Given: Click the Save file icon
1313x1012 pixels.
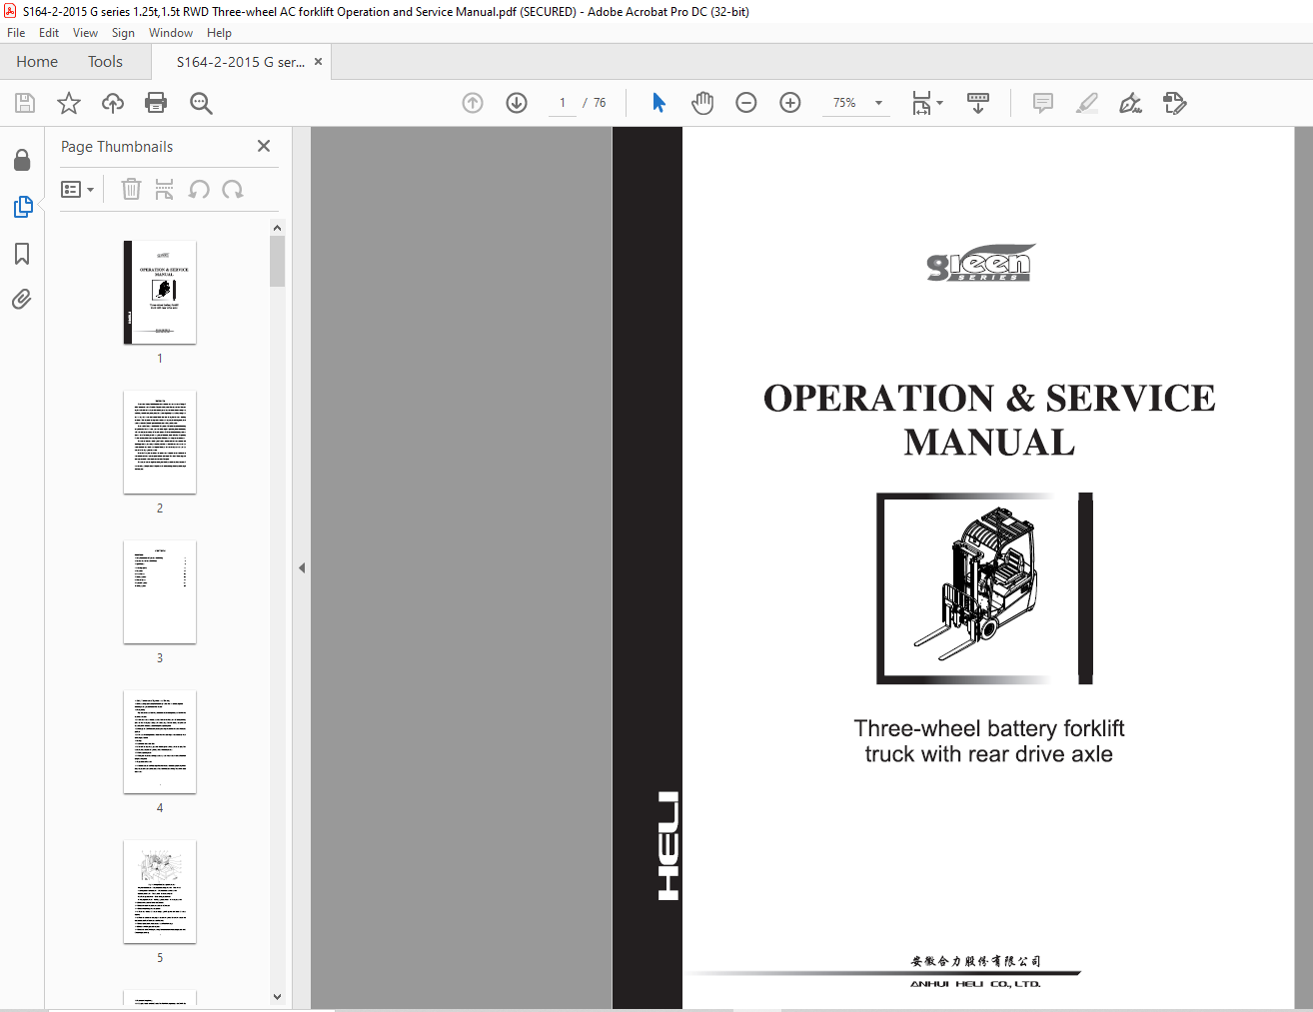Looking at the screenshot, I should coord(25,103).
